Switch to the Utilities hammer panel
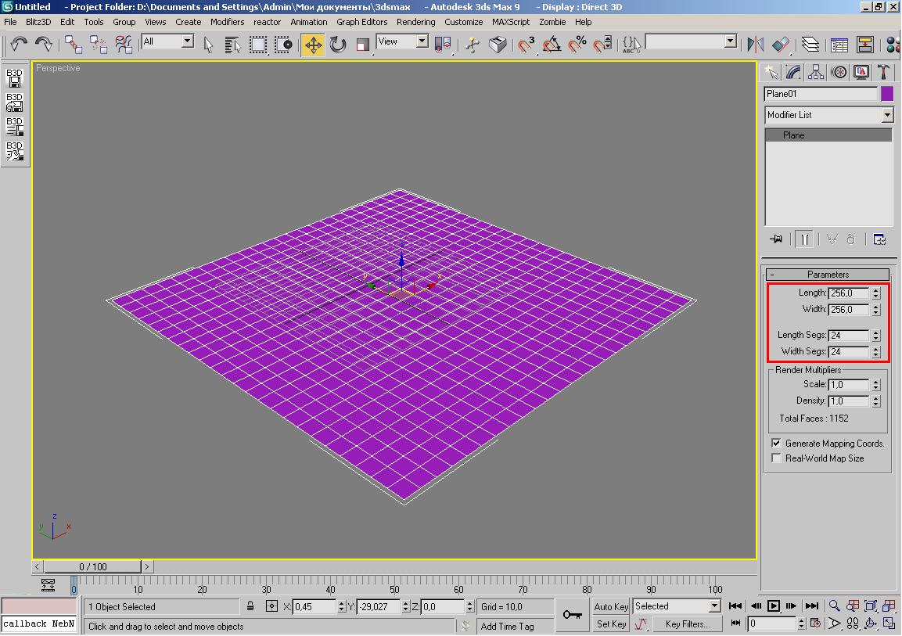The height and width of the screenshot is (636, 902). pos(883,73)
